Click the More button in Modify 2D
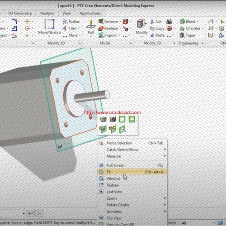226x226 pixels. click(71, 35)
